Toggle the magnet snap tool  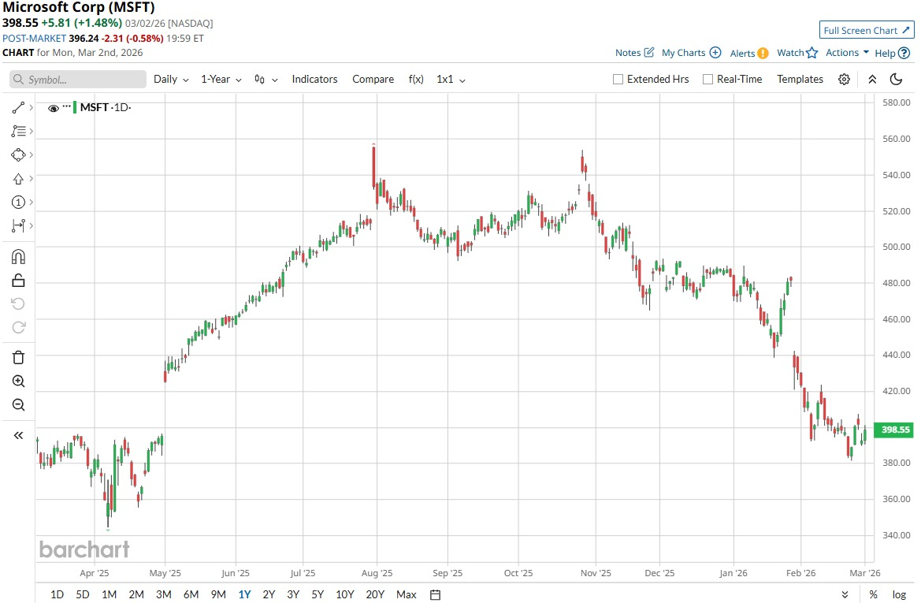18,257
